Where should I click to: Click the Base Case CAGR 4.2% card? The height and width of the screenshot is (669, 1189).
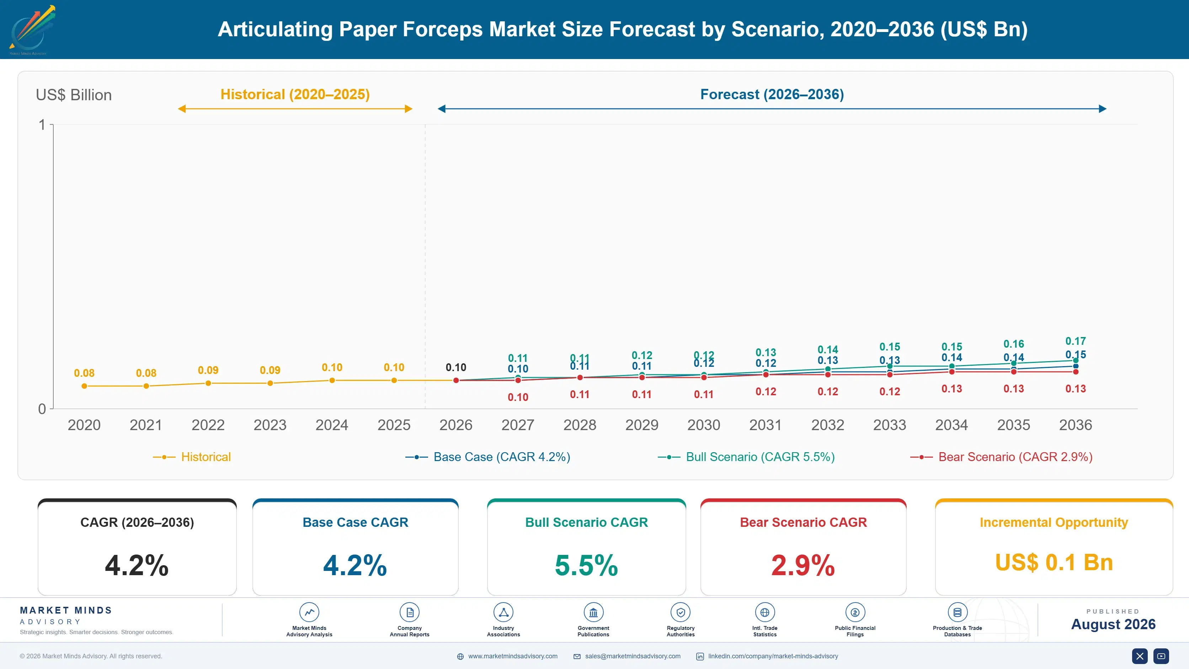click(x=356, y=547)
